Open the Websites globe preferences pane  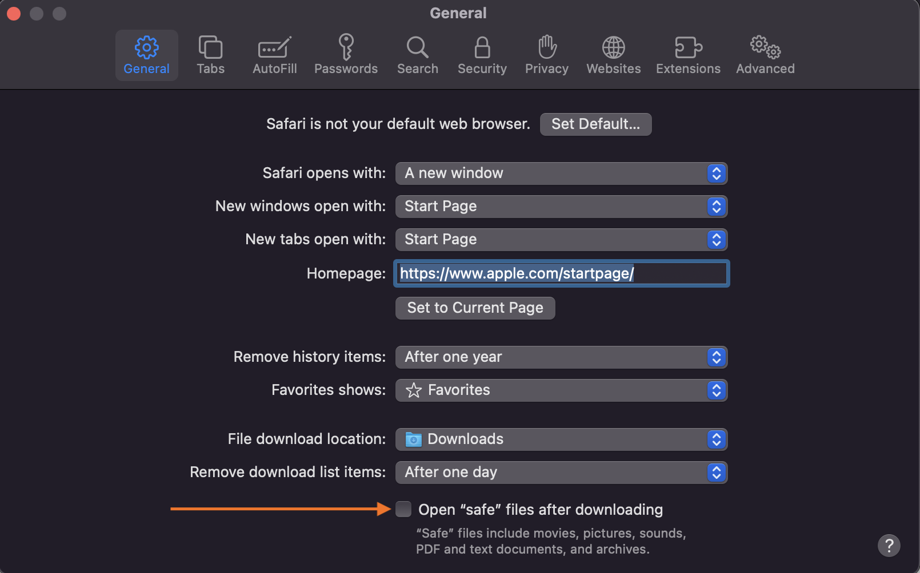[x=614, y=55]
